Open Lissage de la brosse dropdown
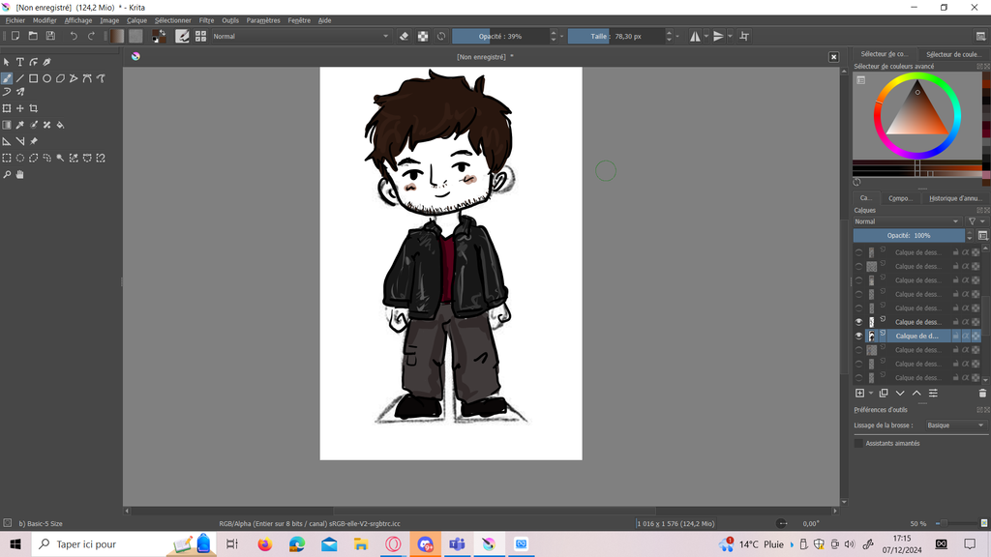 coord(953,425)
